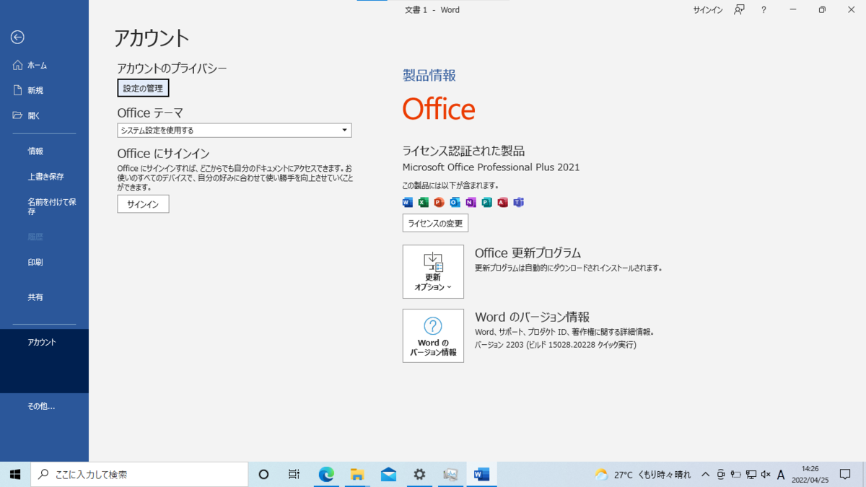The height and width of the screenshot is (487, 866).
Task: Open Task View on the taskbar
Action: pos(294,474)
